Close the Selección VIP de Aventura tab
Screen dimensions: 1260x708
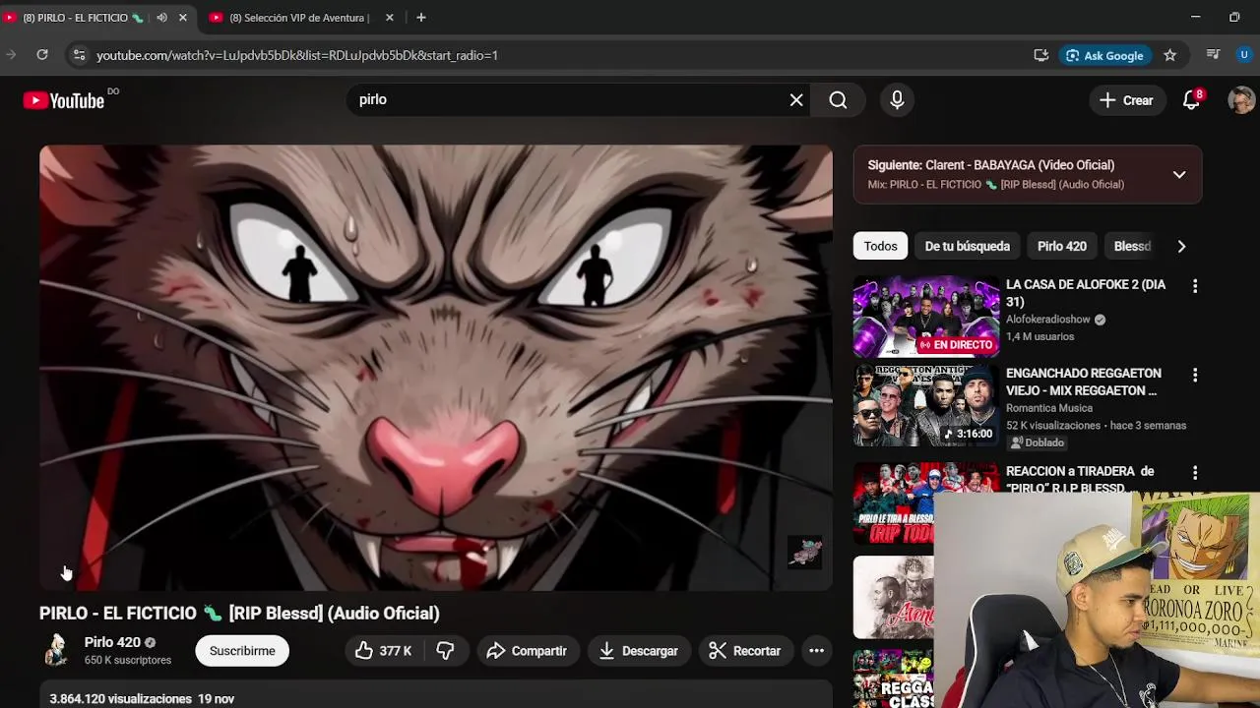[x=389, y=18]
